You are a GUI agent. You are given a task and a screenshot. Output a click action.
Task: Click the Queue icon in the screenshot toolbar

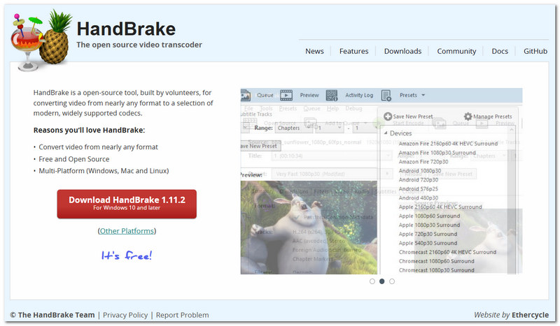tap(246, 95)
